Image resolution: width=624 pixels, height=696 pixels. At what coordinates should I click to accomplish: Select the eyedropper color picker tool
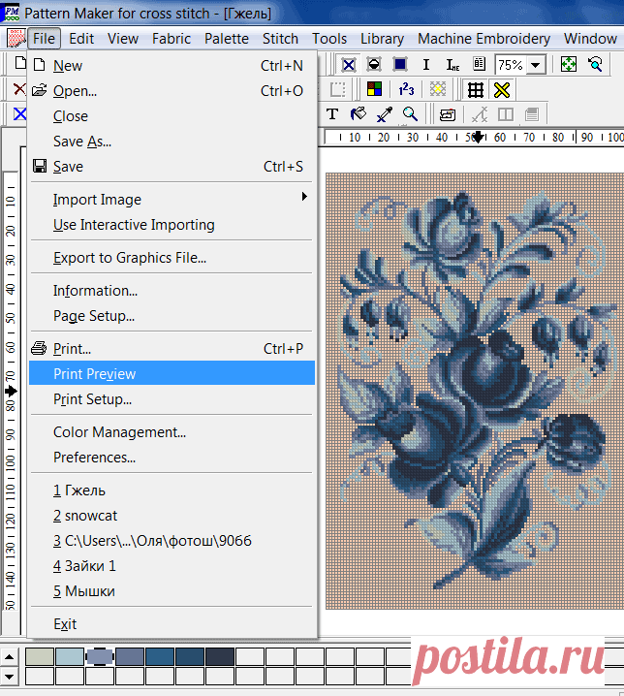point(384,114)
